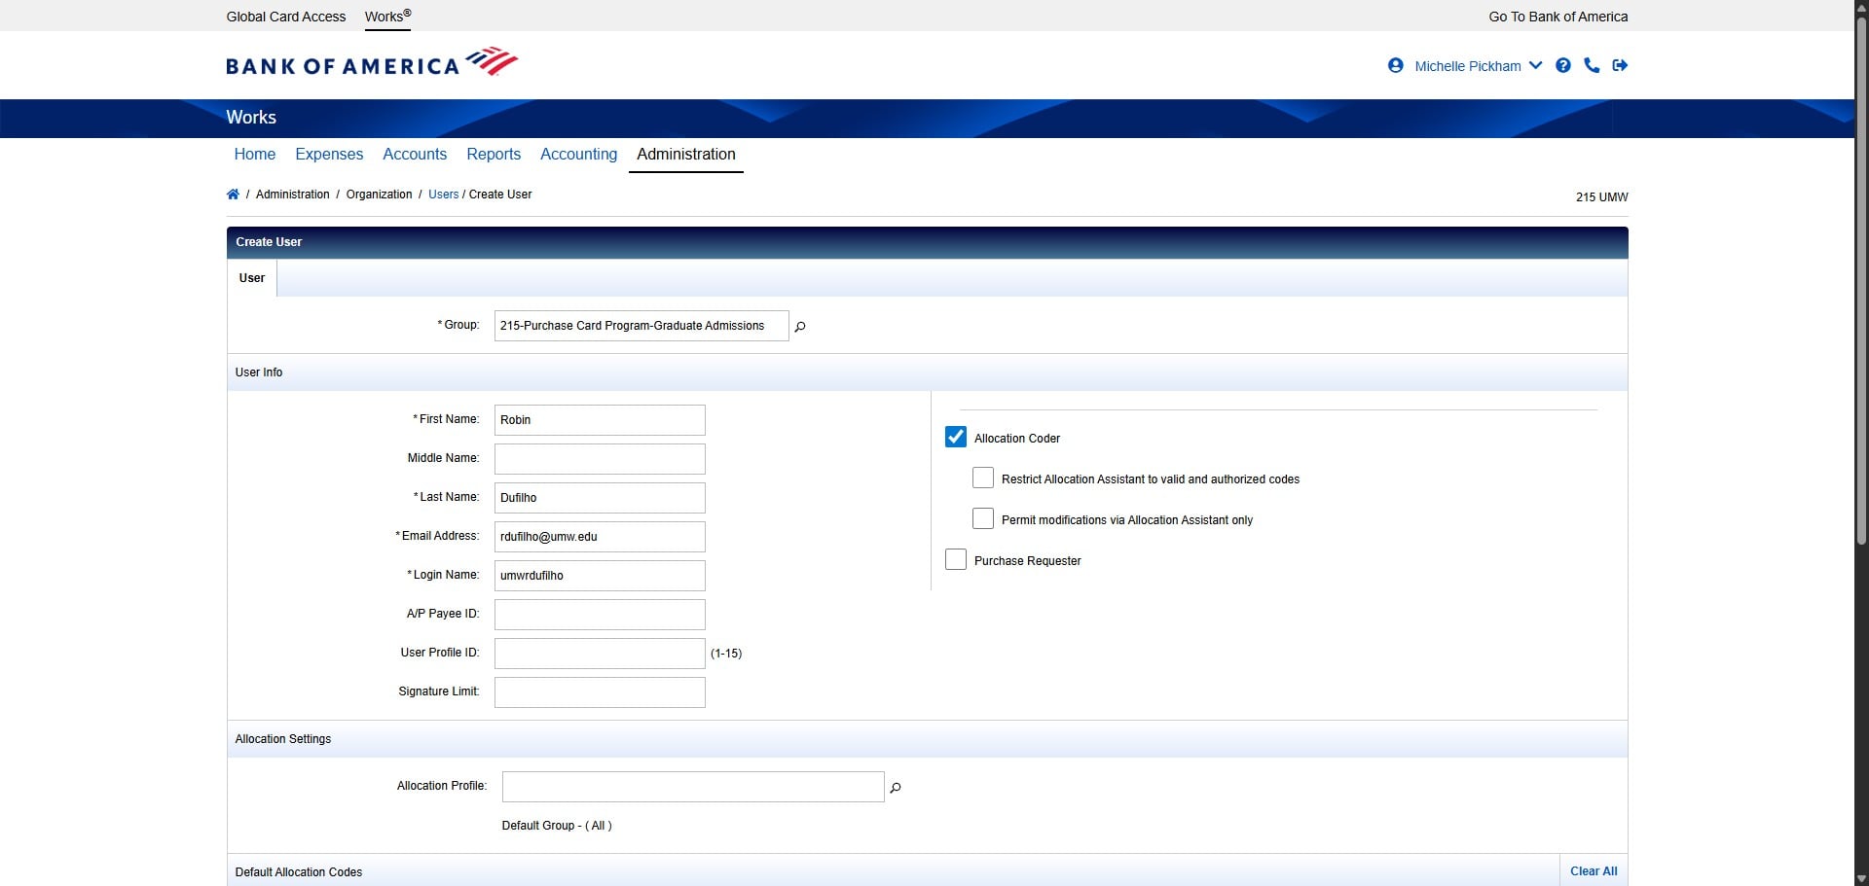Image resolution: width=1869 pixels, height=886 pixels.
Task: Open the help icon in the header
Action: pyautogui.click(x=1563, y=65)
